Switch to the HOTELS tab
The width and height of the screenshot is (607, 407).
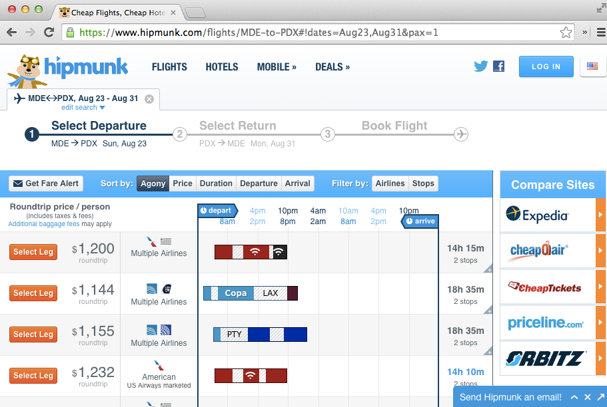pos(221,67)
